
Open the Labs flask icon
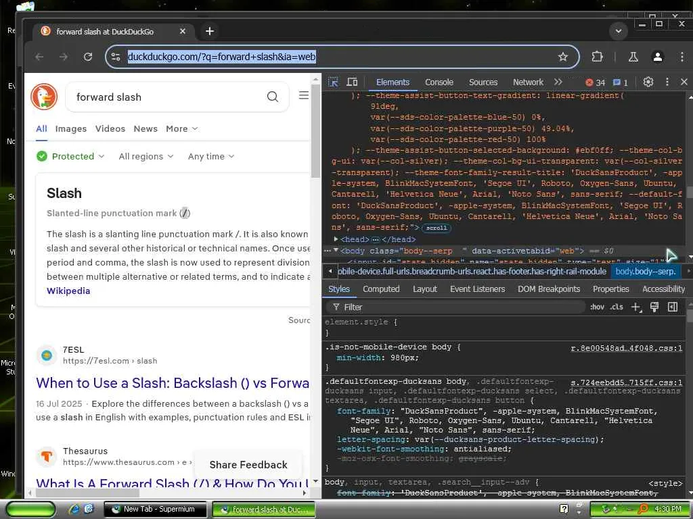[x=633, y=57]
